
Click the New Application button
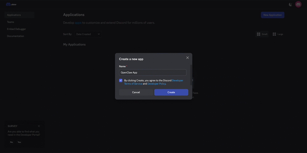[272, 15]
